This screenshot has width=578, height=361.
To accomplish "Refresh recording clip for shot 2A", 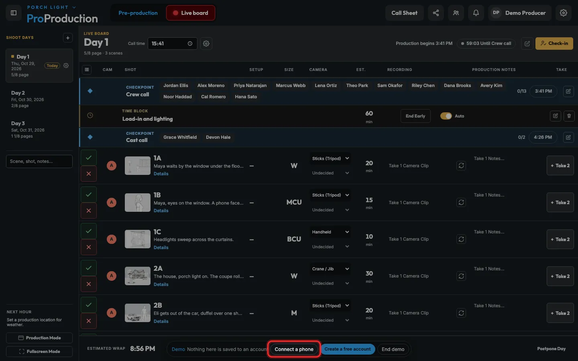I will (x=461, y=276).
